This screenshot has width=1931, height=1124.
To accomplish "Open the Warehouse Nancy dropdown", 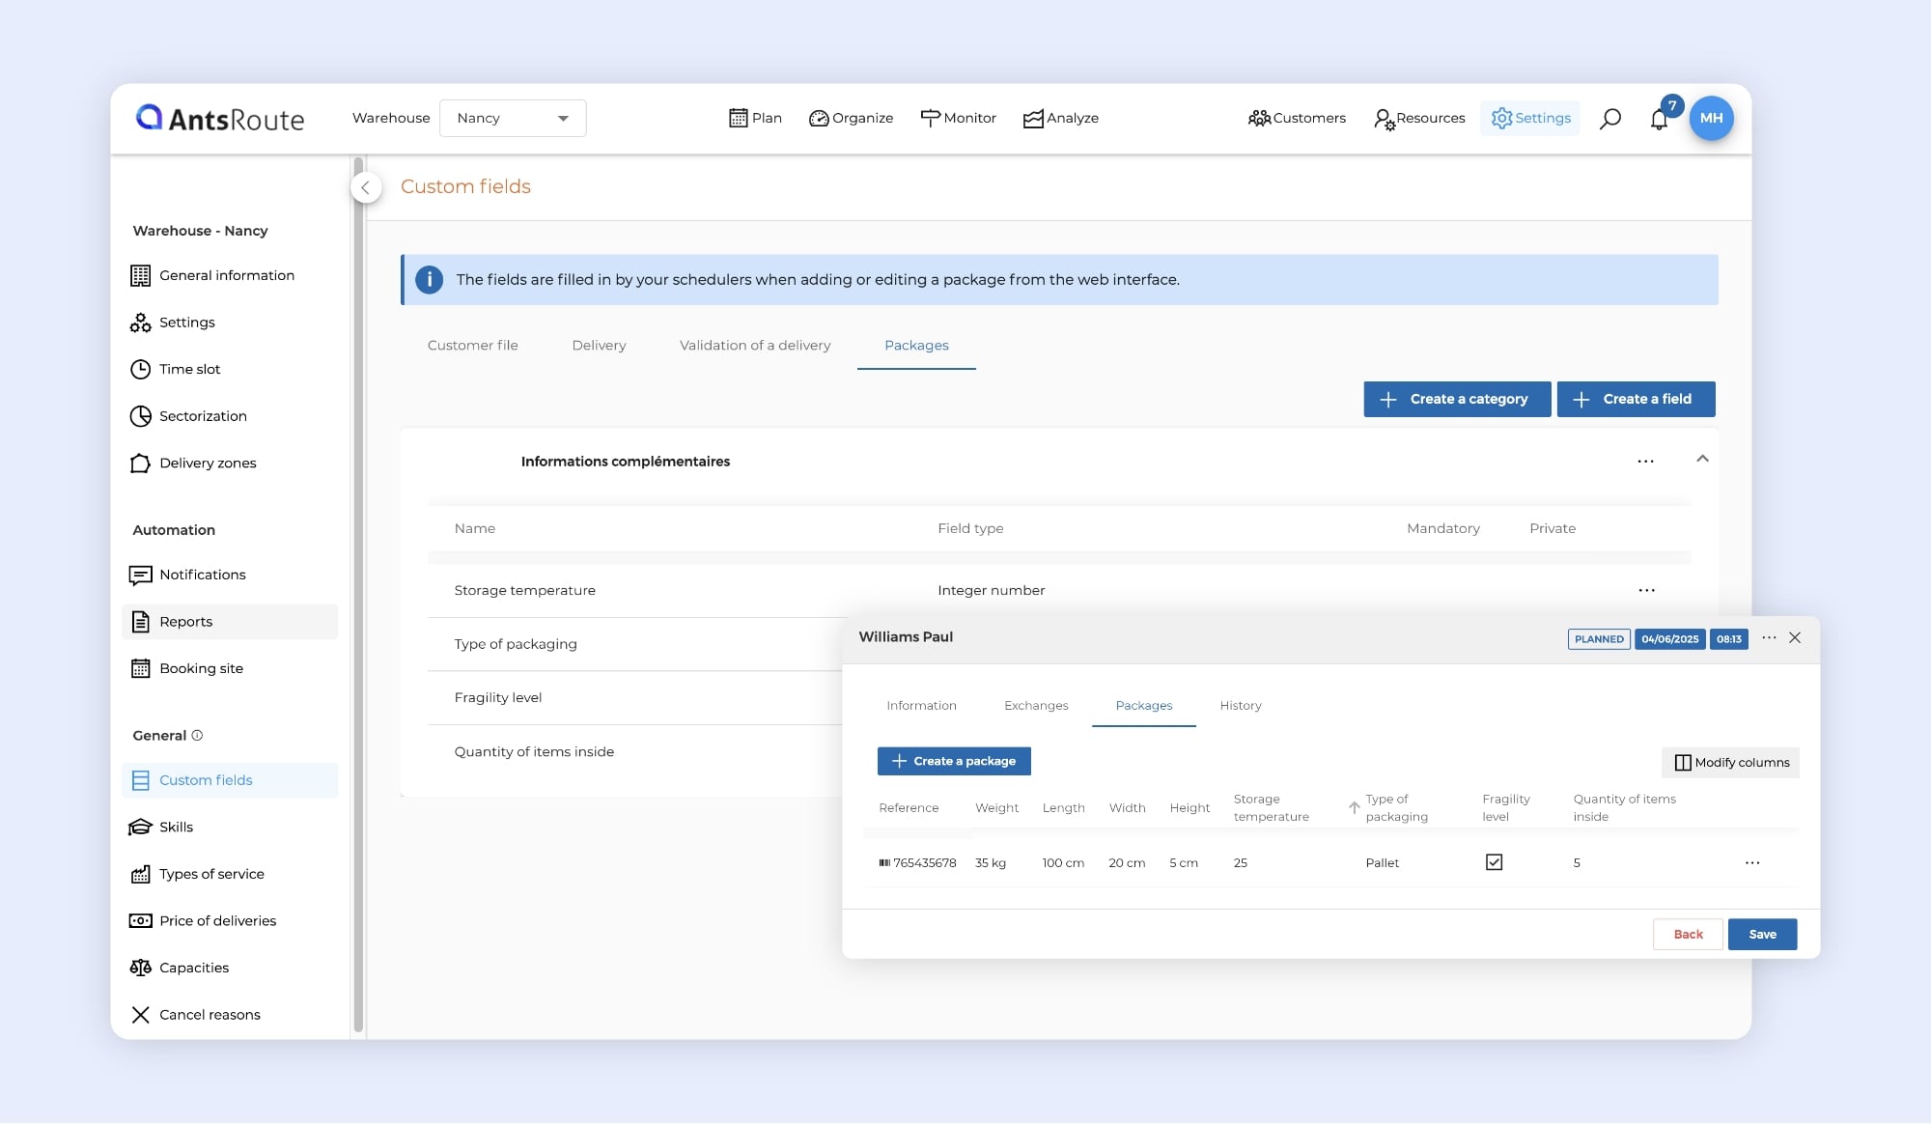I will 513,119.
